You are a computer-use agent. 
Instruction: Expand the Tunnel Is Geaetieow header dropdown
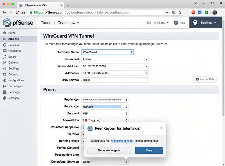point(60,23)
